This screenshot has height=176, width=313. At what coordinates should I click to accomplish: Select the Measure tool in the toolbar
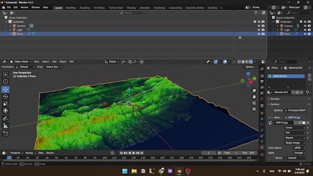(6, 125)
